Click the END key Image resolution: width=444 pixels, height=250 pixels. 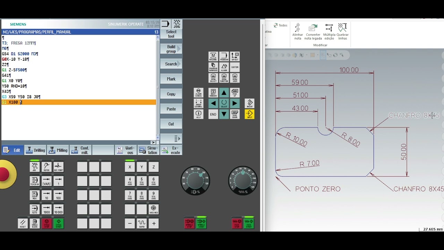point(213,114)
